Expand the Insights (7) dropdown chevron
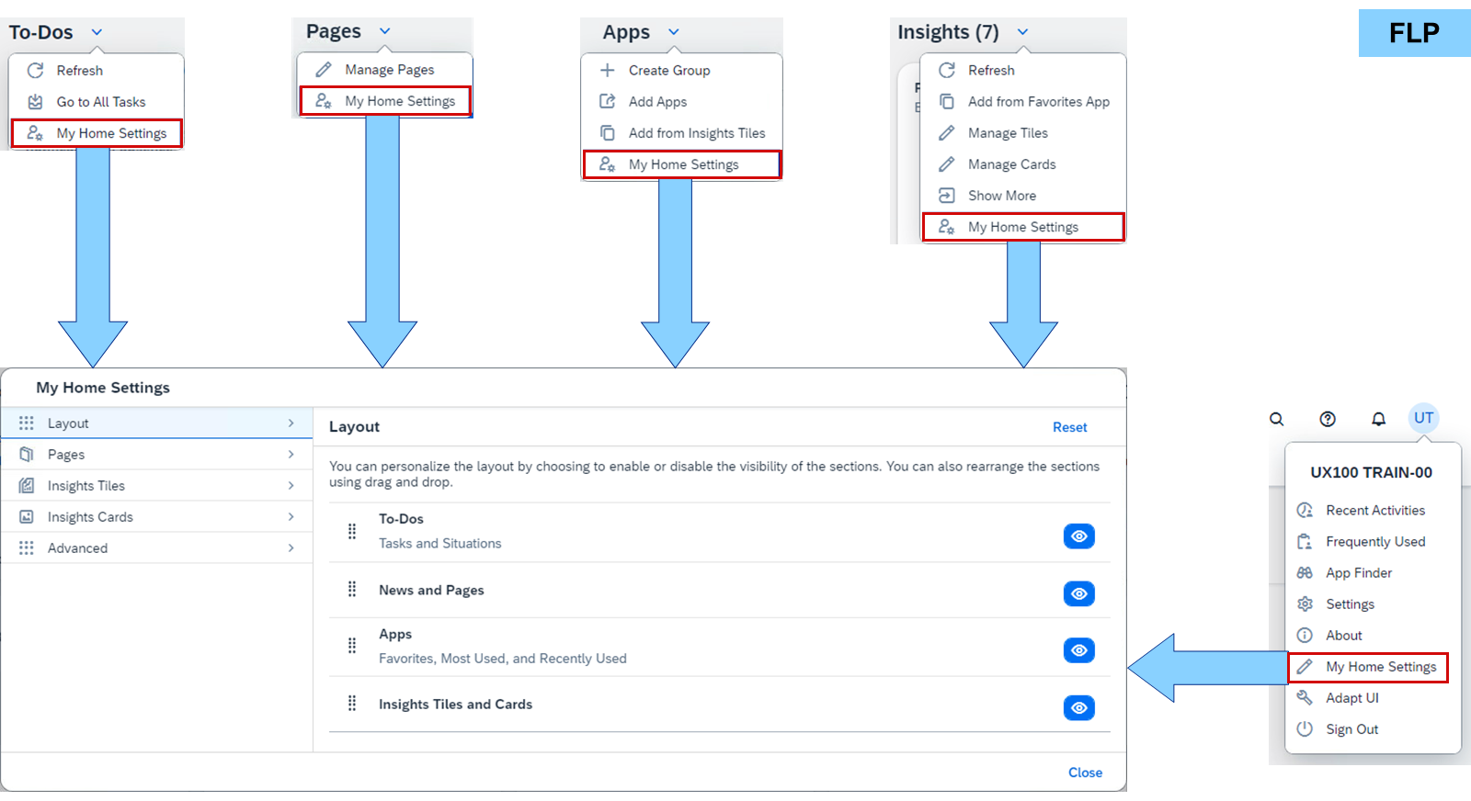 tap(1022, 32)
